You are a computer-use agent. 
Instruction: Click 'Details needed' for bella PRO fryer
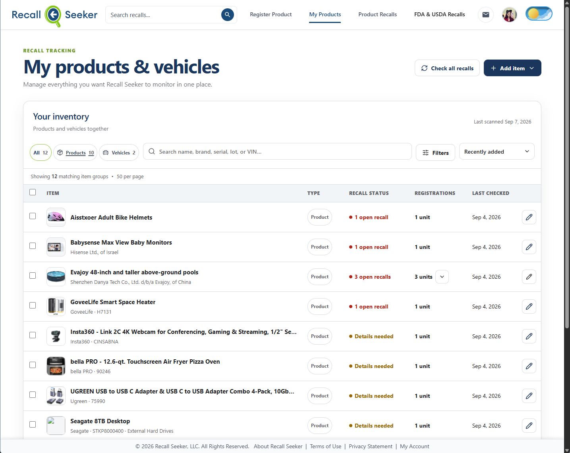pos(371,366)
